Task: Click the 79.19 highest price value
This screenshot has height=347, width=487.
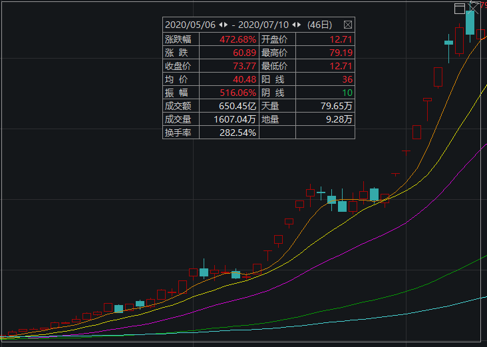Action: pos(341,53)
